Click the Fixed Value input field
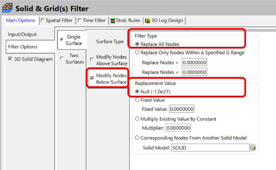 182,109
